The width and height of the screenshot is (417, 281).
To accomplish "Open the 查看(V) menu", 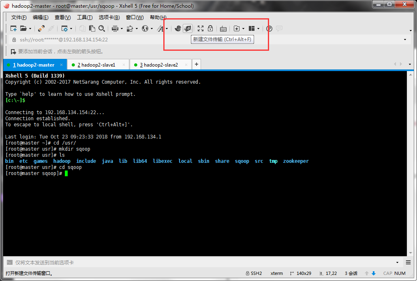I will coord(62,17).
